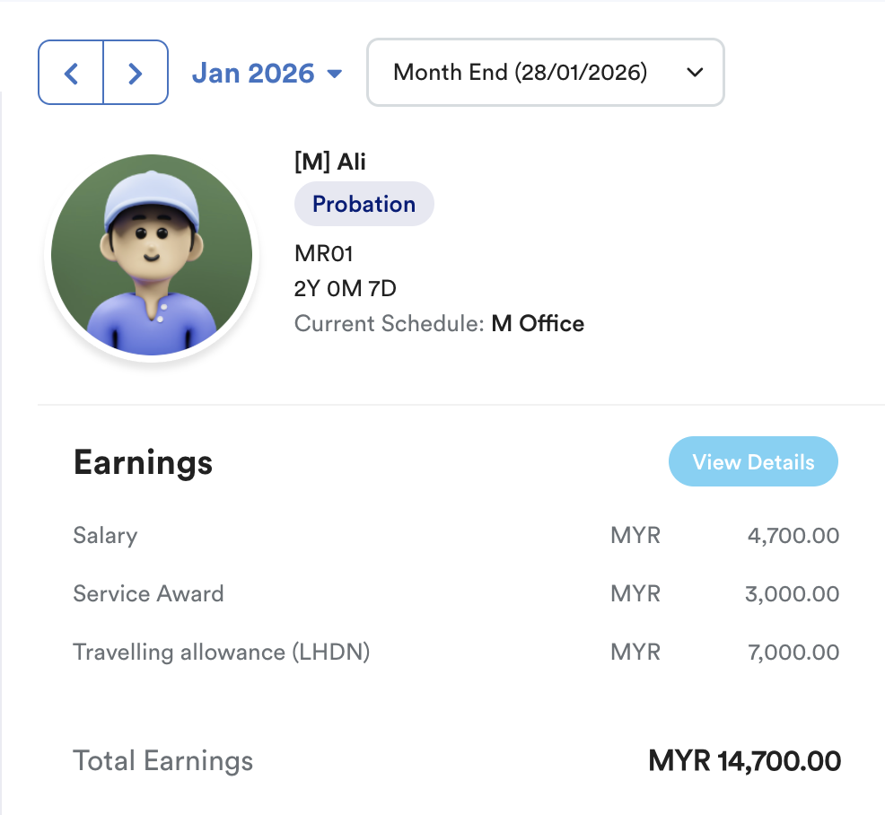The width and height of the screenshot is (885, 815).
Task: Click the Travelling allowance amount 7,000.00
Action: 793,653
